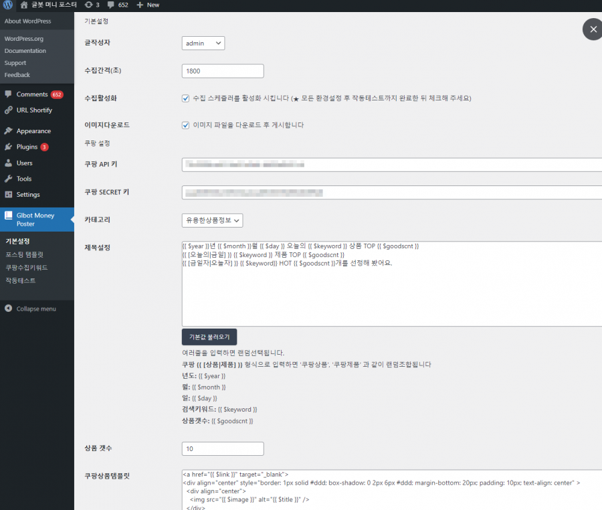This screenshot has height=510, width=602.
Task: Click the 수집간격(초) field with 1800
Action: (x=223, y=71)
